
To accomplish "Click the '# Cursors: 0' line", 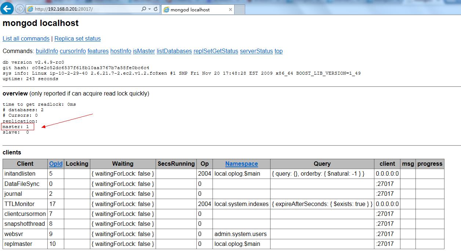I will pos(20,115).
